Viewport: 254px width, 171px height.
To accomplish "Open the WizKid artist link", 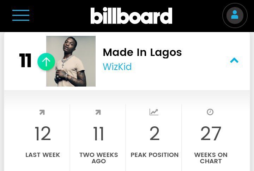I will point(117,67).
